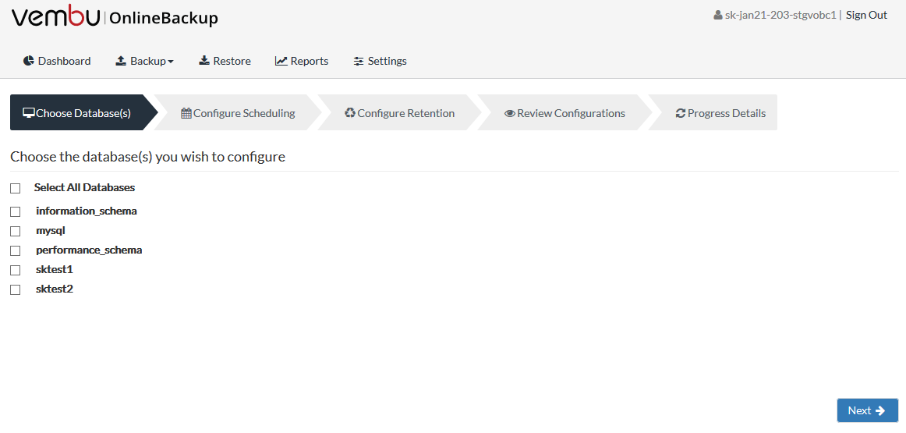Click the Reports line chart icon

[281, 61]
